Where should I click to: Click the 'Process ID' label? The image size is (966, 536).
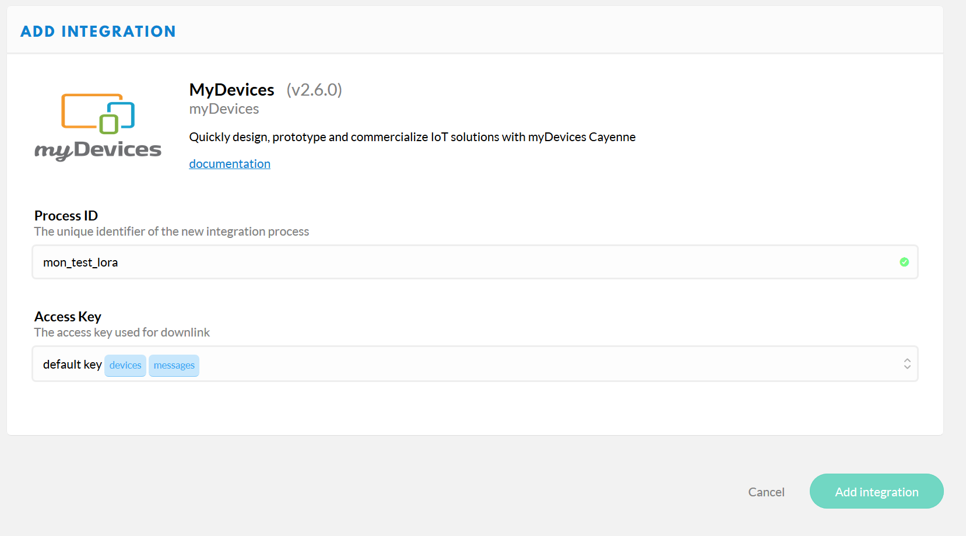[66, 216]
